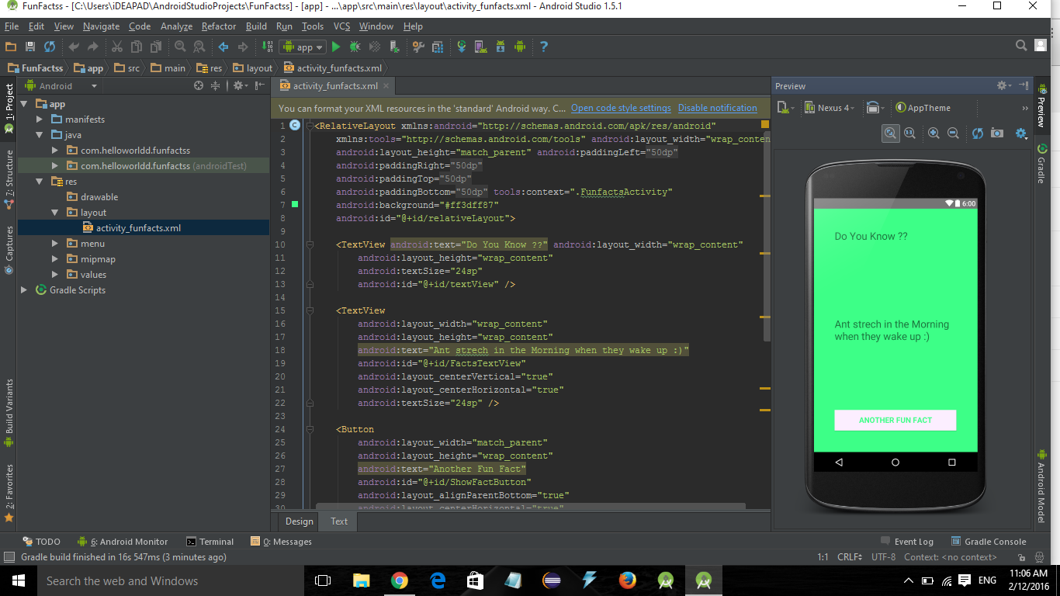The width and height of the screenshot is (1060, 596).
Task: Open the Refactor menu
Action: pyautogui.click(x=219, y=26)
